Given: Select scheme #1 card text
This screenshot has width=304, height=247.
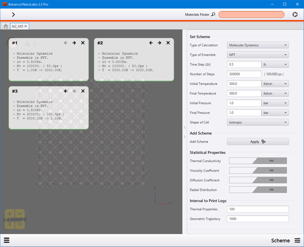Looking at the screenshot, I should click(38, 62).
